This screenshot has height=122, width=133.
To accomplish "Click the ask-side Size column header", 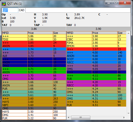I will pyautogui.click(x=122, y=33).
